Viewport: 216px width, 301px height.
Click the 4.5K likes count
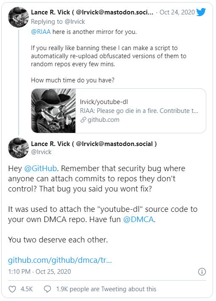(x=27, y=289)
